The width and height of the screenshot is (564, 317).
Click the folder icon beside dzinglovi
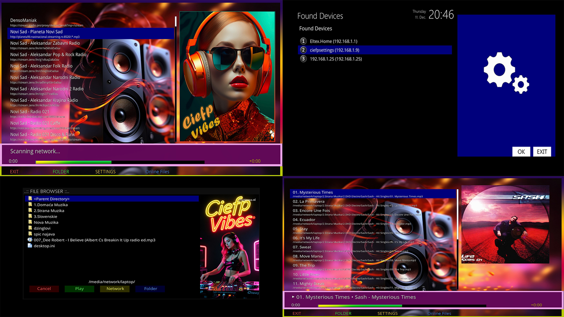30,228
